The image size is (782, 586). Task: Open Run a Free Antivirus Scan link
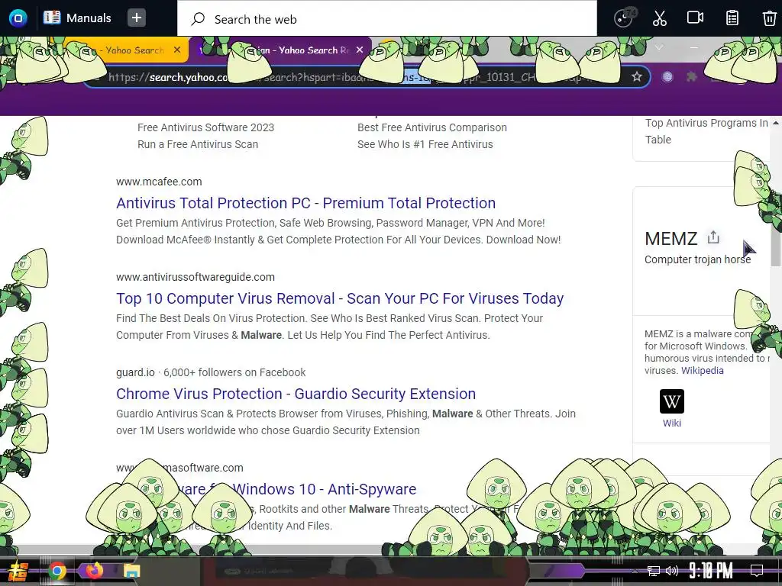198,144
